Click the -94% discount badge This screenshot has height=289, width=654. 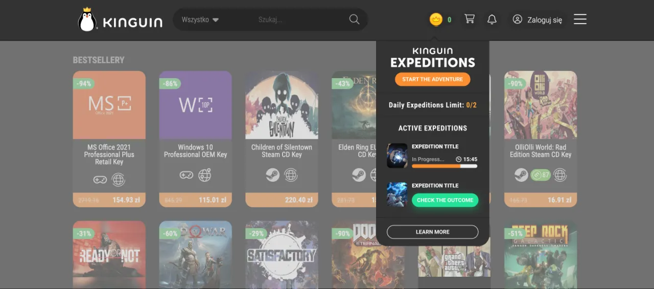tap(84, 84)
